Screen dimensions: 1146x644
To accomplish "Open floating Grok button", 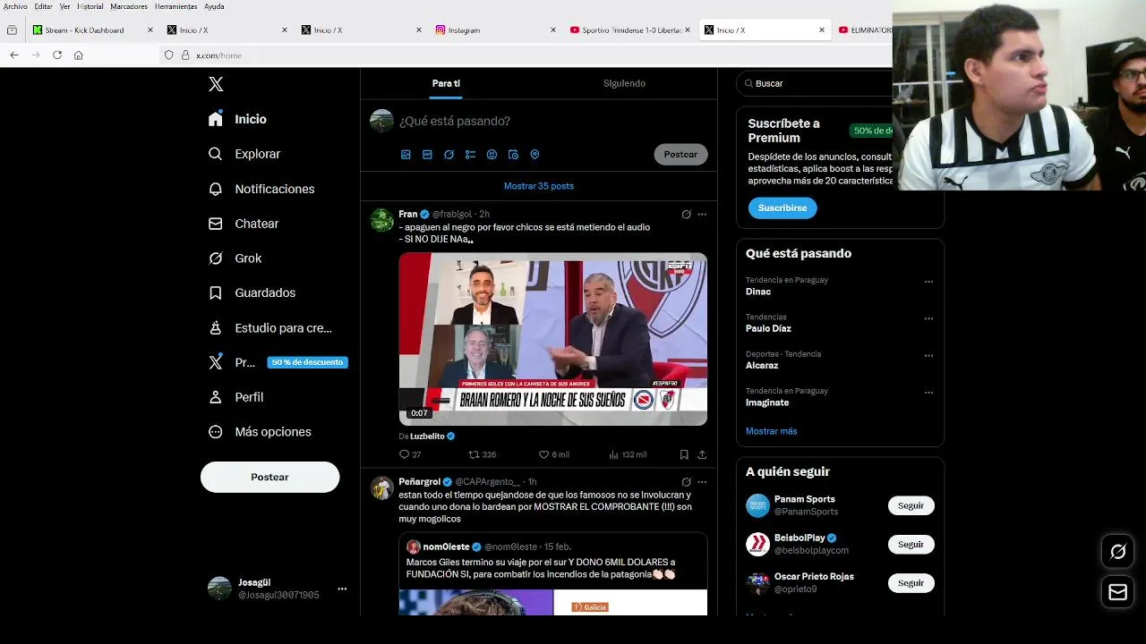I will 1117,552.
